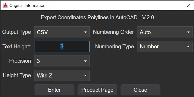The image size is (194, 97).
Task: Close the Original Information dialog window
Action: click(188, 5)
